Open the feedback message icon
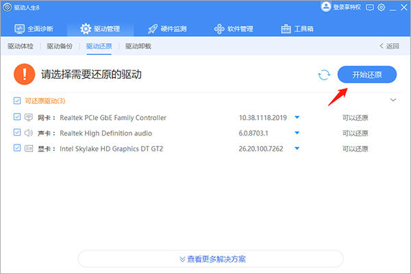Image resolution: width=411 pixels, height=274 pixels. click(370, 8)
